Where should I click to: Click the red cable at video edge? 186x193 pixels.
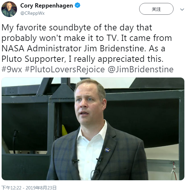(x=174, y=170)
